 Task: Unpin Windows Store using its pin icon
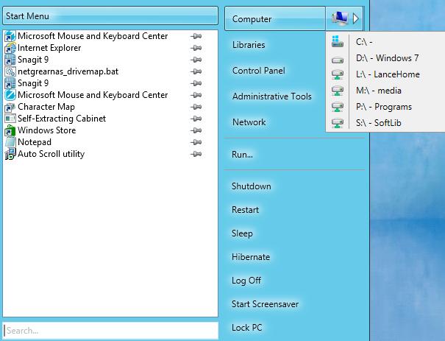[x=196, y=130]
